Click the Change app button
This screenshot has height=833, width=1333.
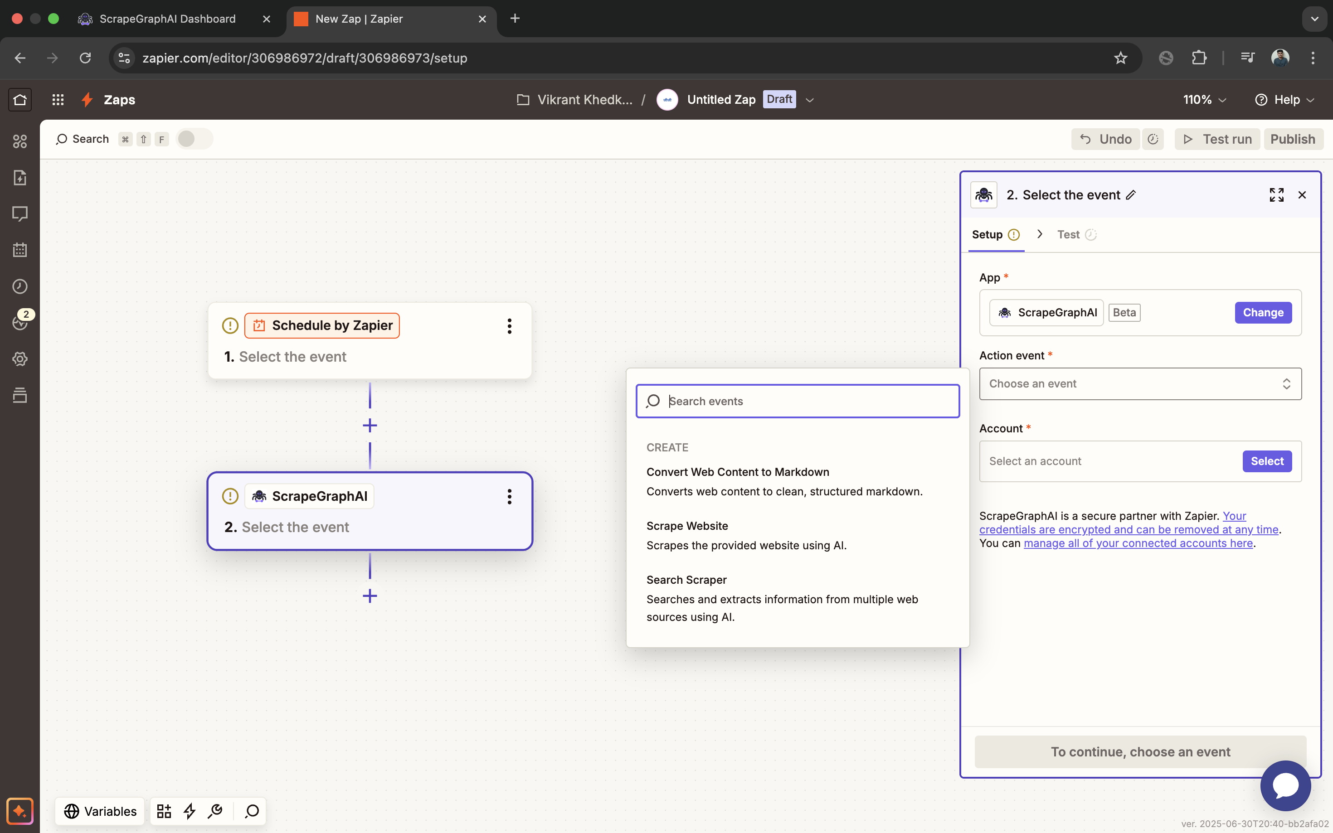click(x=1263, y=312)
